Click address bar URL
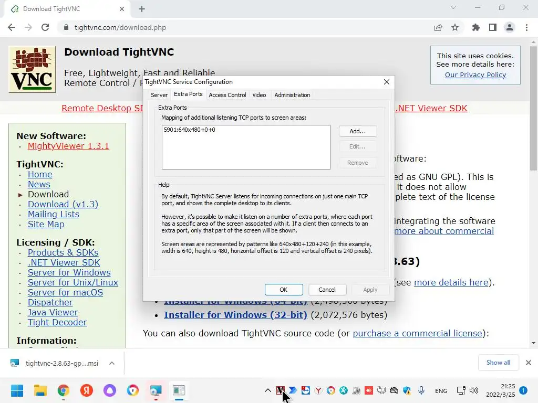The image size is (538, 403). pos(120,27)
